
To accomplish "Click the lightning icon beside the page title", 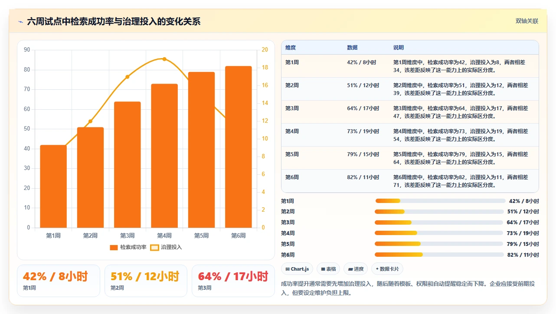I will pos(20,21).
